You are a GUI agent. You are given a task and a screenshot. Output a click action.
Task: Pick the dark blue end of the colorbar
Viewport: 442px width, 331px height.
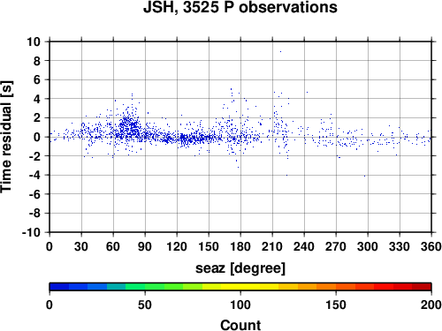click(x=59, y=287)
